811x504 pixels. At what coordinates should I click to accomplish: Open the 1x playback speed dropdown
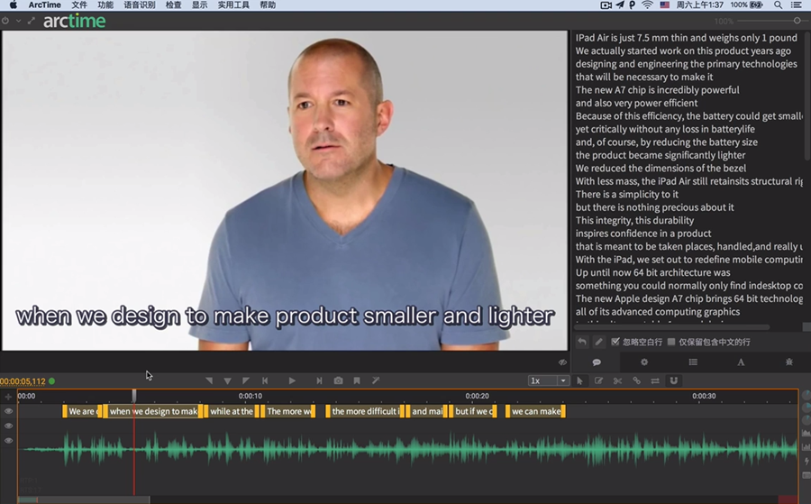tap(549, 381)
